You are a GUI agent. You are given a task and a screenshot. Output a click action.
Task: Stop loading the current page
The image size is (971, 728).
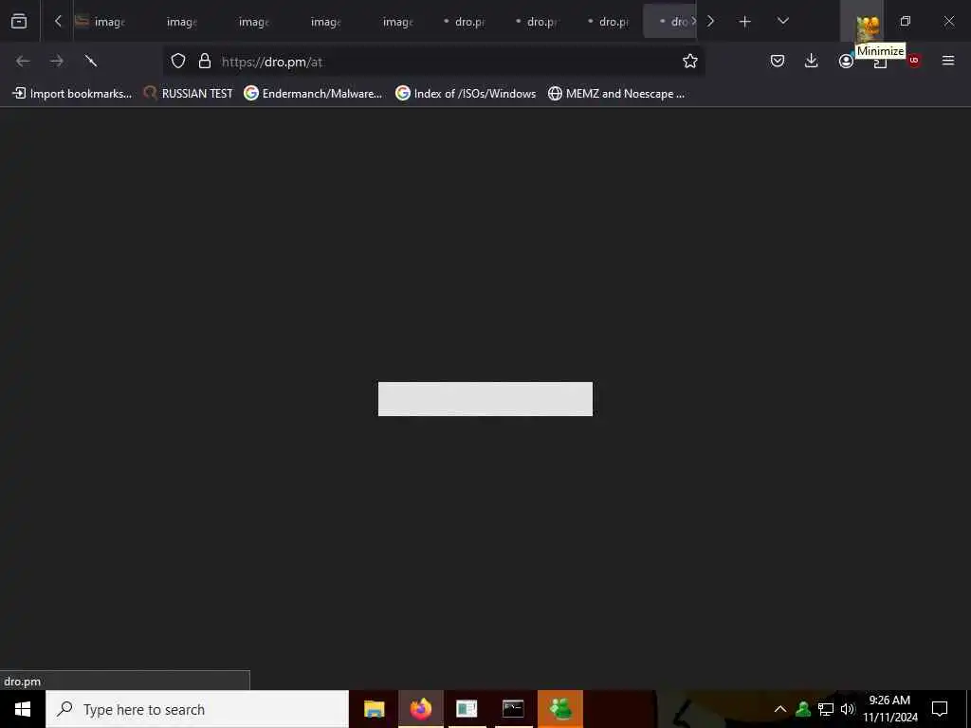[x=91, y=61]
